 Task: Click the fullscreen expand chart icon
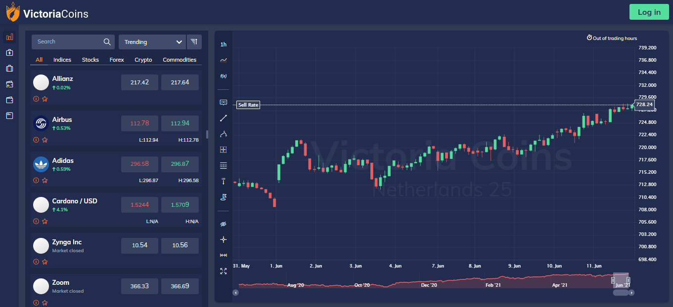pyautogui.click(x=224, y=271)
